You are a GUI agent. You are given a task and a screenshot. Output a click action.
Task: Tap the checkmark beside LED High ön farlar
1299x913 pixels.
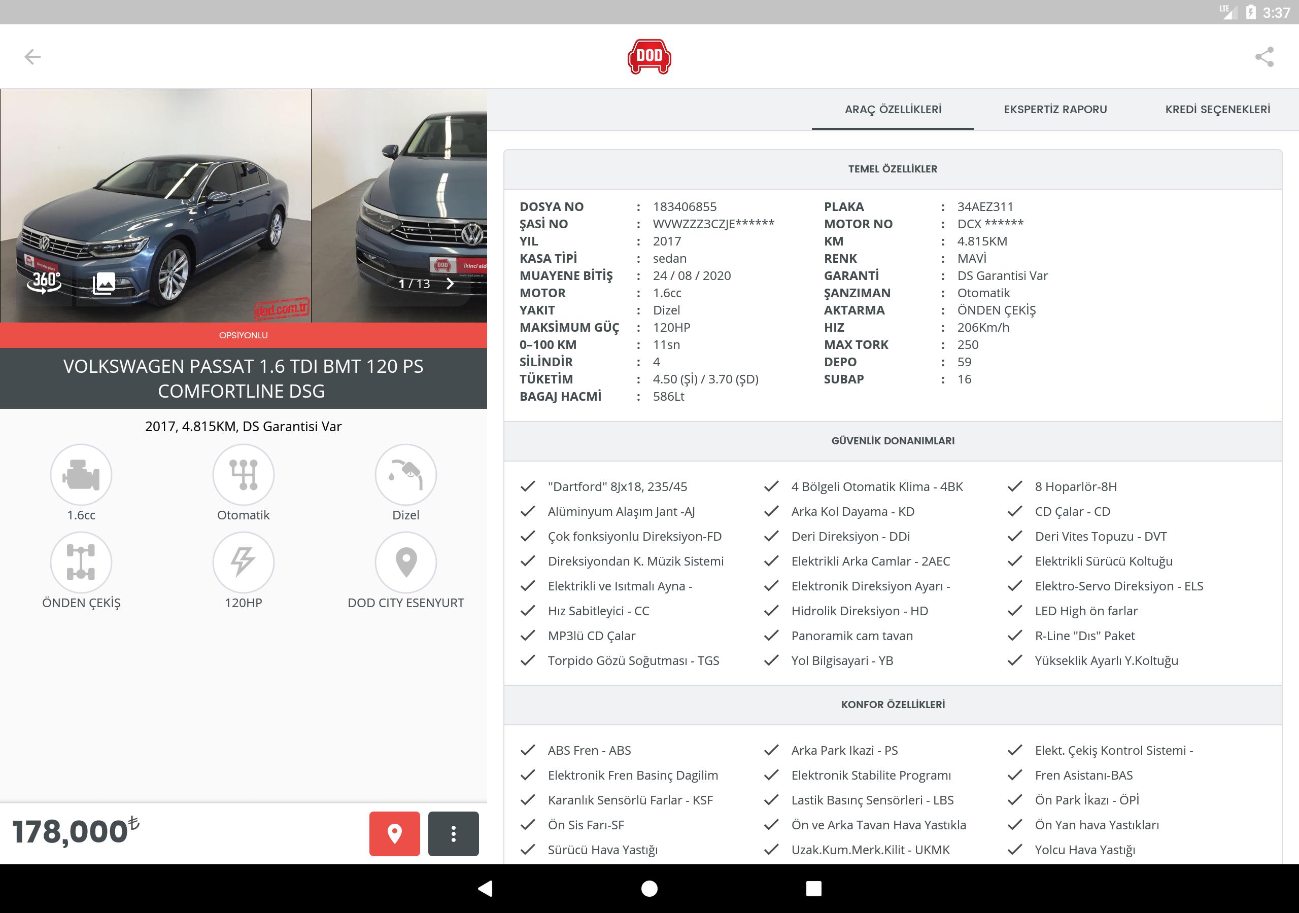pos(1015,611)
